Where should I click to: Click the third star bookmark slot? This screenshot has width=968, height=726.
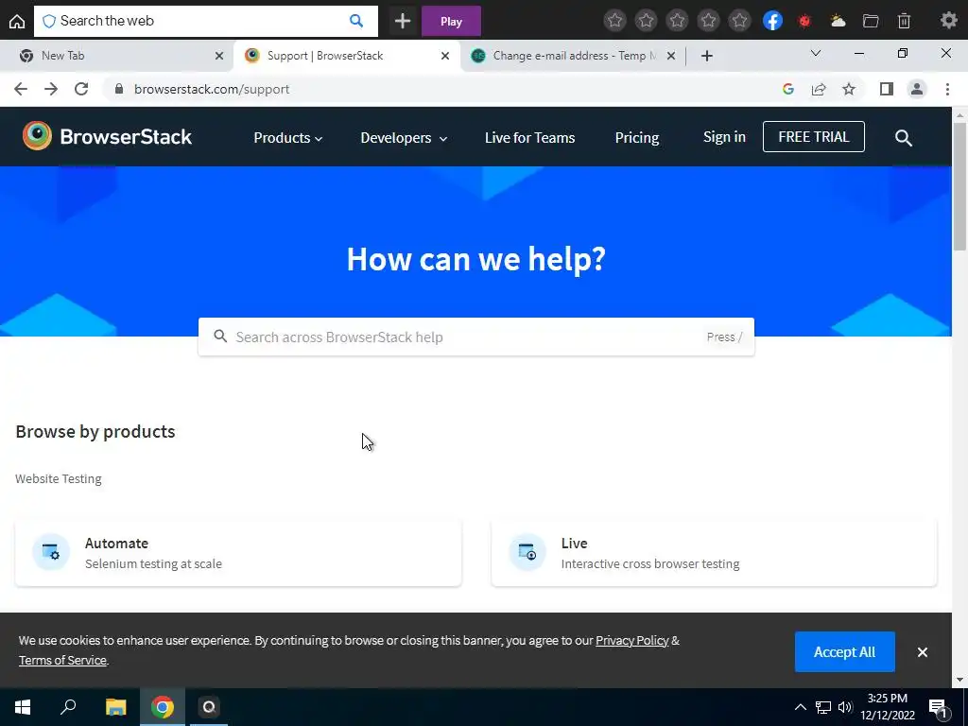pyautogui.click(x=677, y=21)
